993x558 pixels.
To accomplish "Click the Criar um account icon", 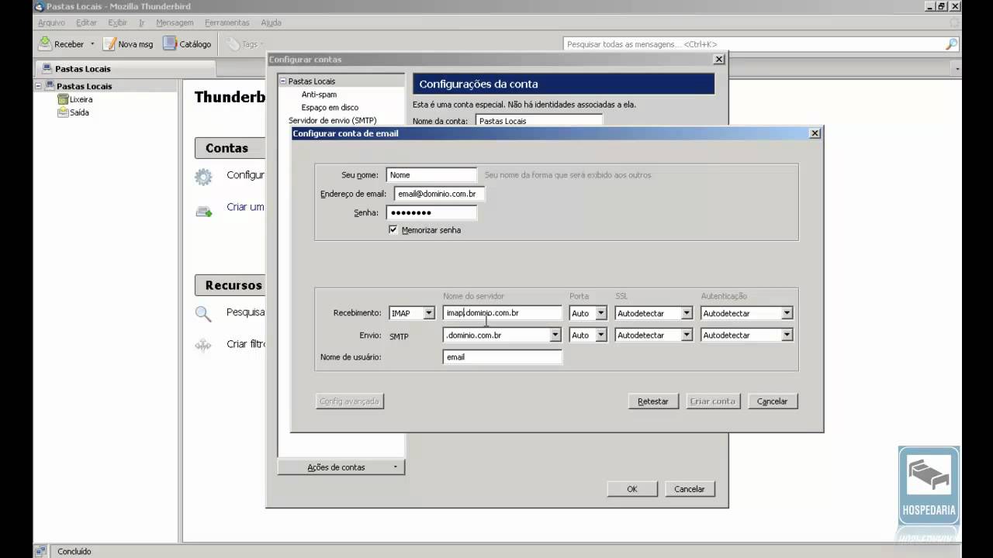I will (203, 211).
